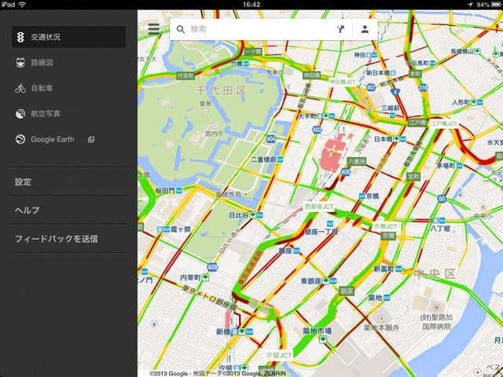Tap the 八丁堀 station label

pos(440,229)
